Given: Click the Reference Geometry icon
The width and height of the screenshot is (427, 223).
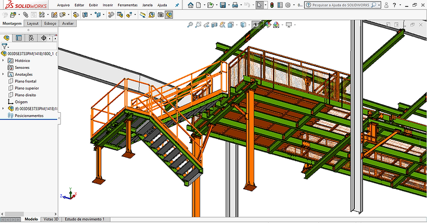Looking at the screenshot, I should 98,15.
